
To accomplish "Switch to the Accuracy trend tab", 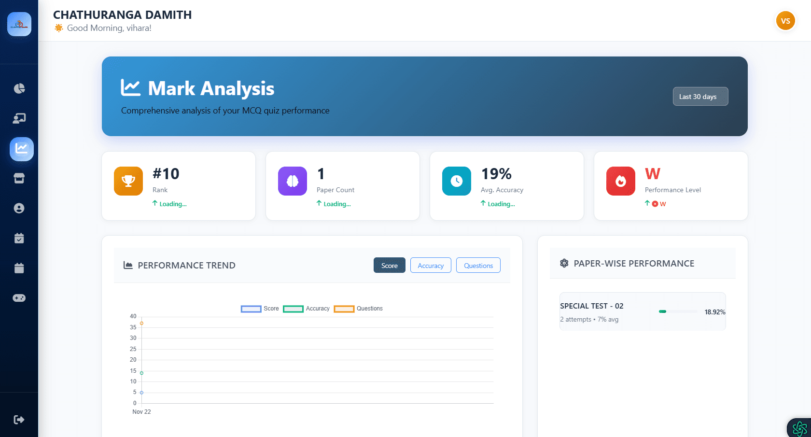I will 430,265.
